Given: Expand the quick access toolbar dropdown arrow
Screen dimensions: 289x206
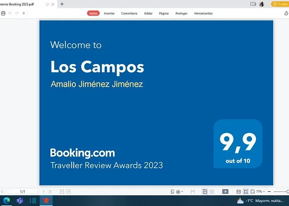Looking at the screenshot, I should click(x=24, y=13).
